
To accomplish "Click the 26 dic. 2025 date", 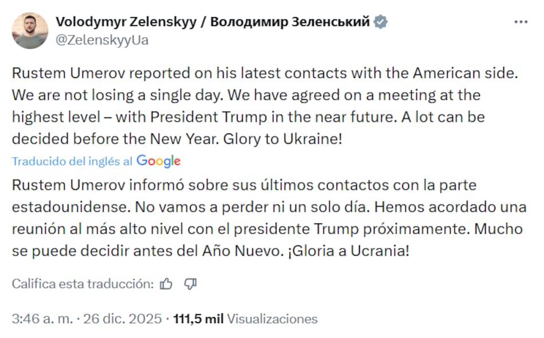I will coord(123,319).
